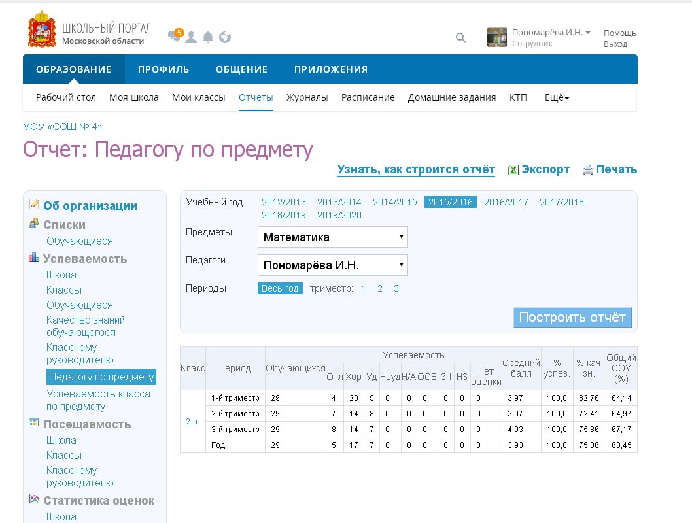
Task: Click Узнать, как строится отчёт link
Action: click(416, 169)
